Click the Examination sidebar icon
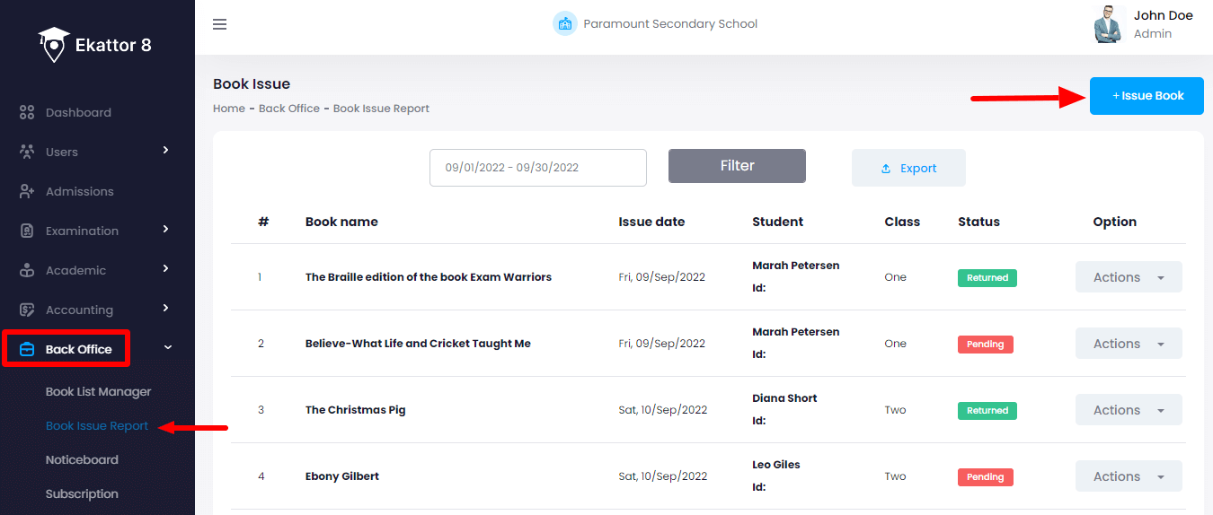This screenshot has width=1213, height=515. (27, 231)
